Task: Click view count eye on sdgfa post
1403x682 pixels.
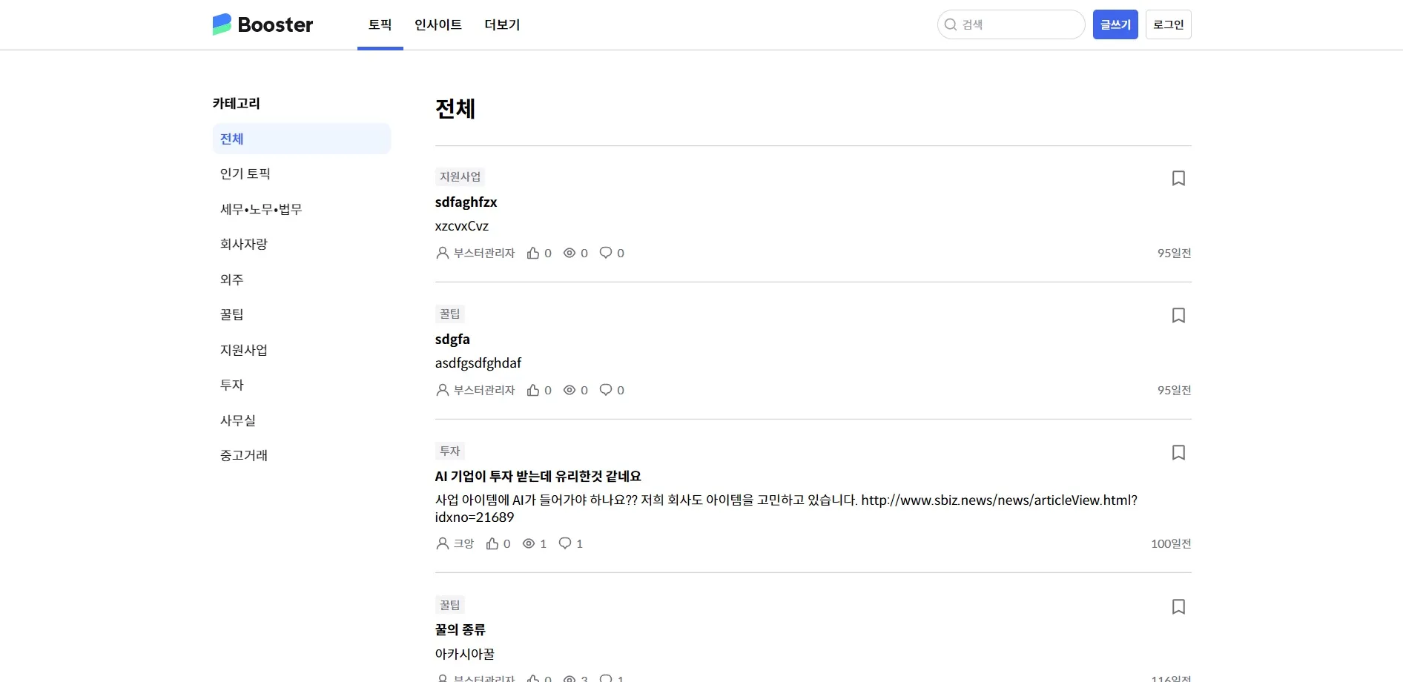Action: (x=570, y=390)
